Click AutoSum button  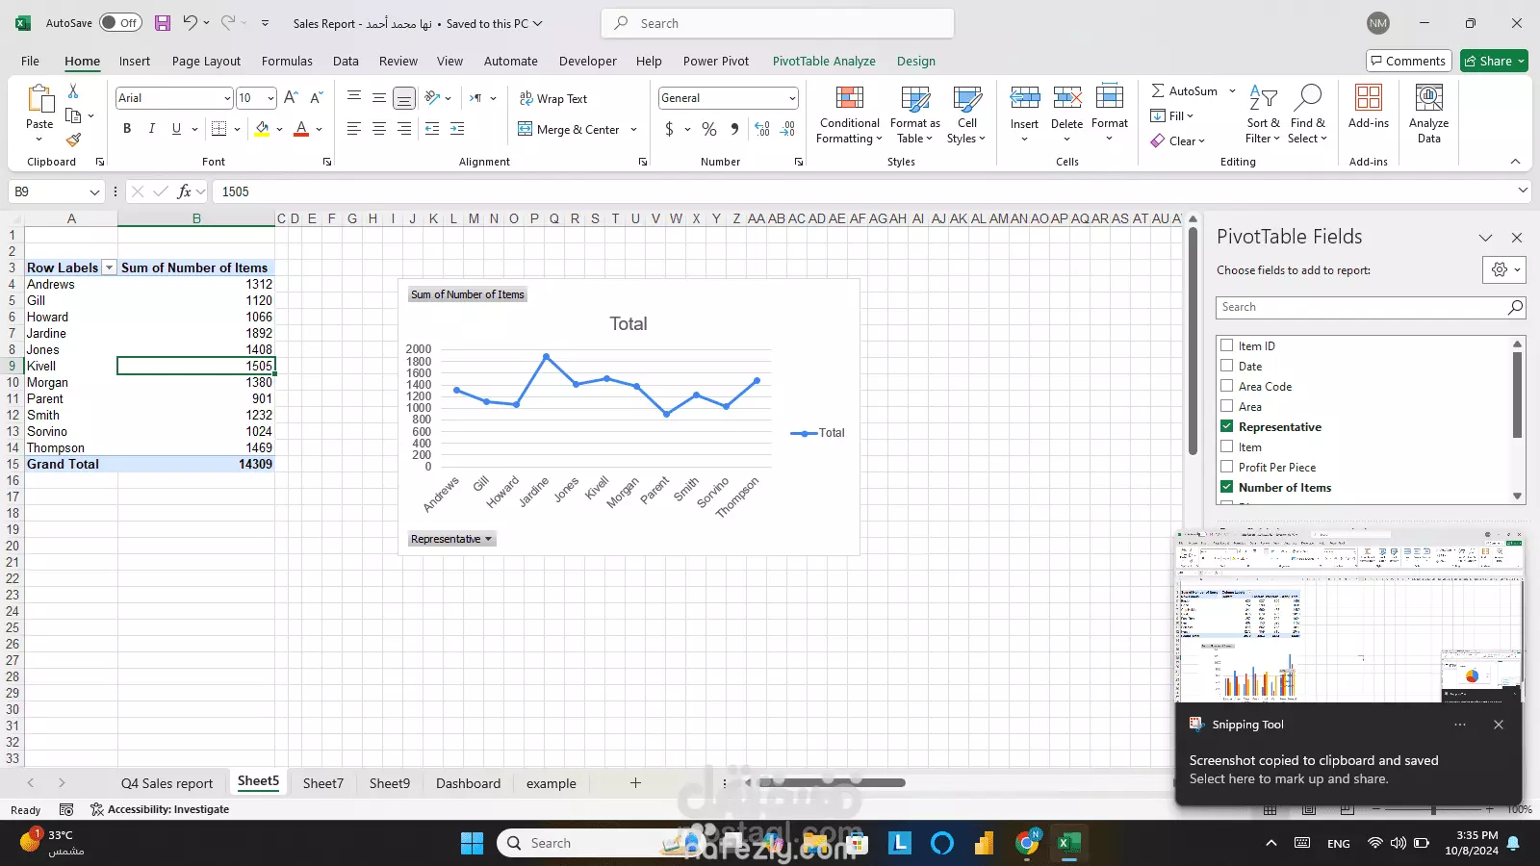coord(1185,90)
